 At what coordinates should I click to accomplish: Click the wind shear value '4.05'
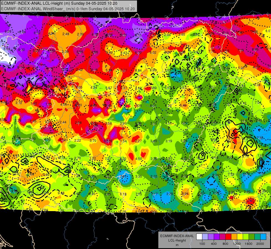pos(63,105)
